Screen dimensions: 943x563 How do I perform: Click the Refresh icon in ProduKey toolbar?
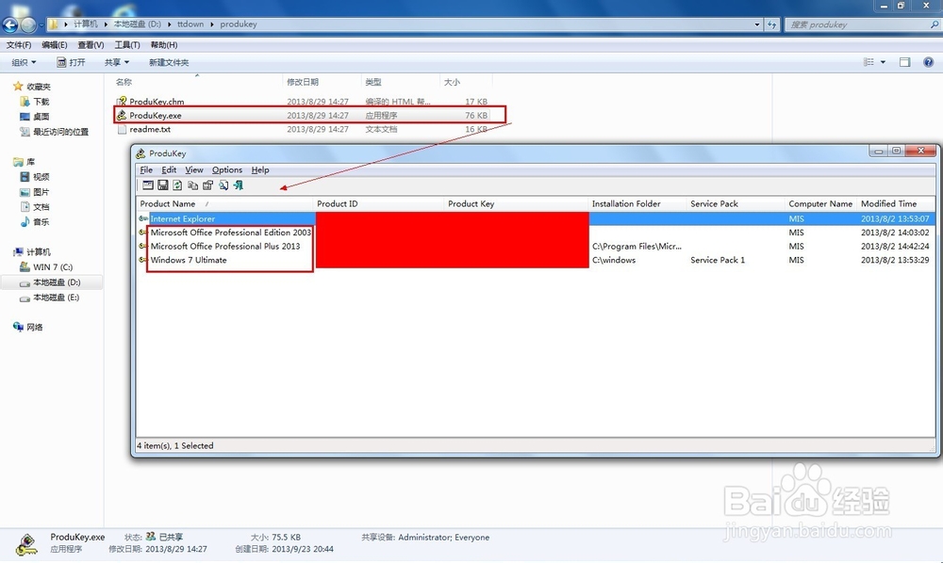(x=177, y=185)
